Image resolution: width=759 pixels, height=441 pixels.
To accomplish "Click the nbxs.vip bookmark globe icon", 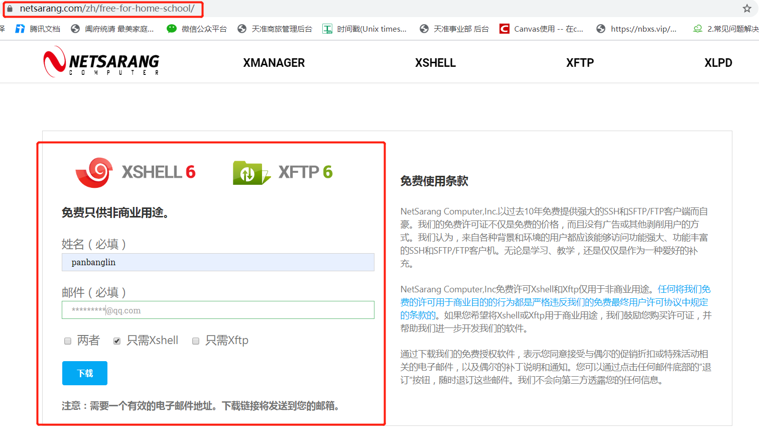I will coord(600,29).
